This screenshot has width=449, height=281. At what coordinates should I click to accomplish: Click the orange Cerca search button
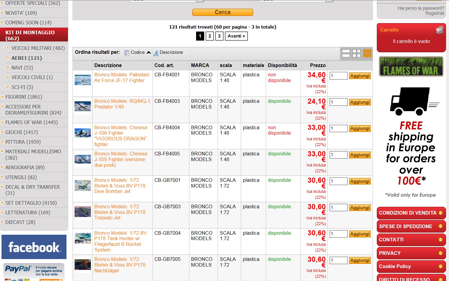[x=223, y=12]
